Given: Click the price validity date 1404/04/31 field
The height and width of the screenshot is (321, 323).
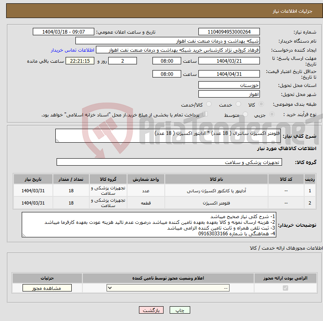Looking at the screenshot, I should [229, 74].
